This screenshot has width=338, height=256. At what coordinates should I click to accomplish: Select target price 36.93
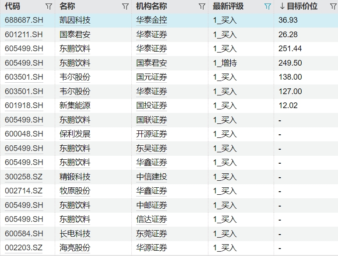point(288,20)
